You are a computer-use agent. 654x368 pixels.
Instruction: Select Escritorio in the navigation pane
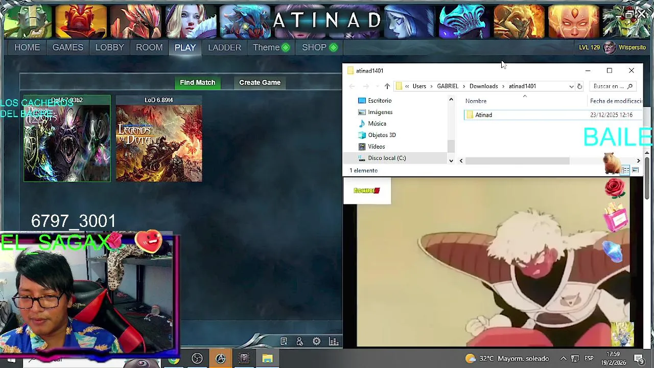click(380, 101)
